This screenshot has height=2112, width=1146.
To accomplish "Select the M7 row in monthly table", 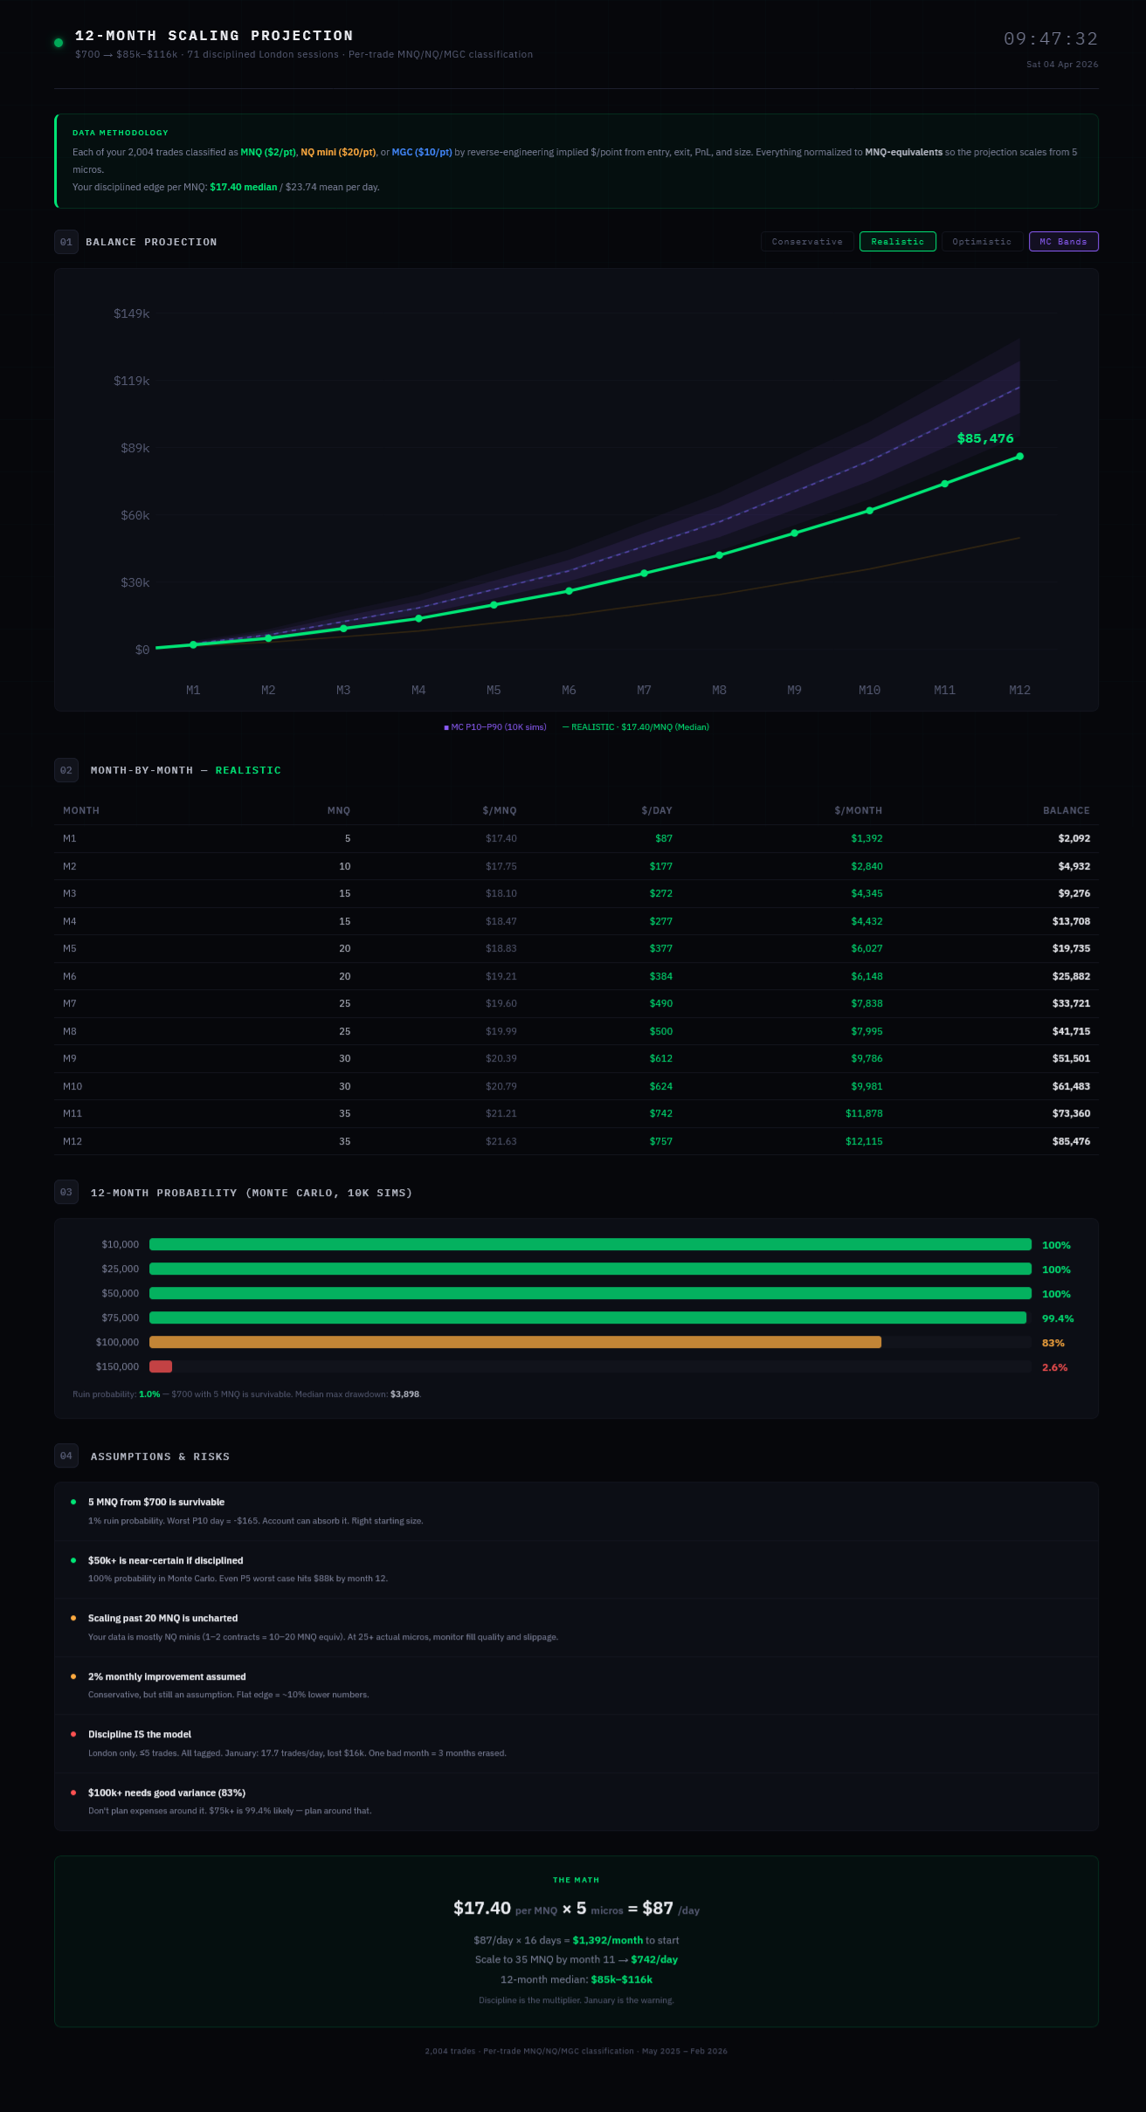I will coord(576,1004).
